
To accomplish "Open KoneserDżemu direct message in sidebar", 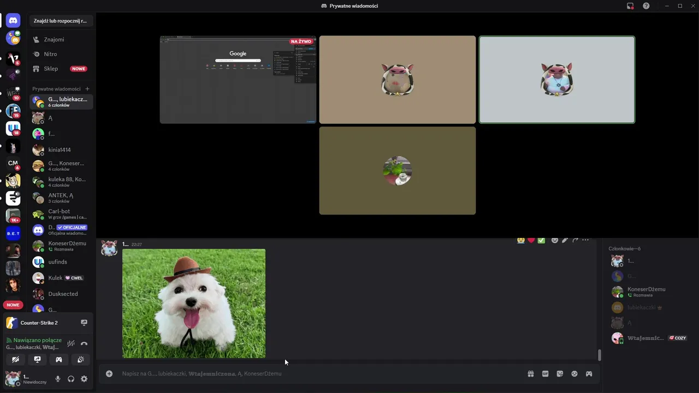I will tap(61, 246).
